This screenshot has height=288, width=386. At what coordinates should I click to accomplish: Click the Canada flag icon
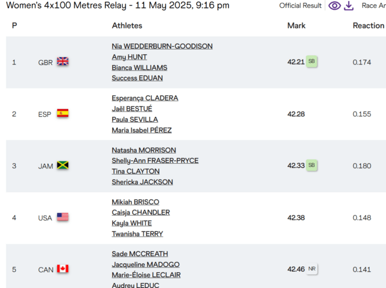[63, 269]
